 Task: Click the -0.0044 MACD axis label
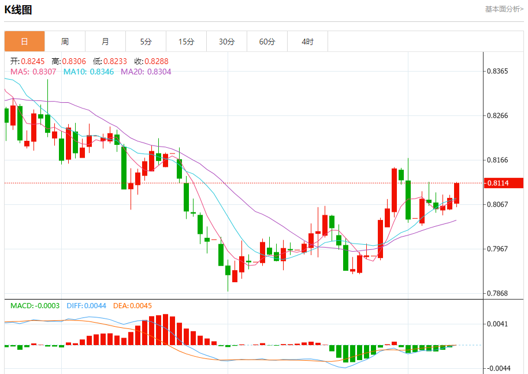click(x=497, y=368)
